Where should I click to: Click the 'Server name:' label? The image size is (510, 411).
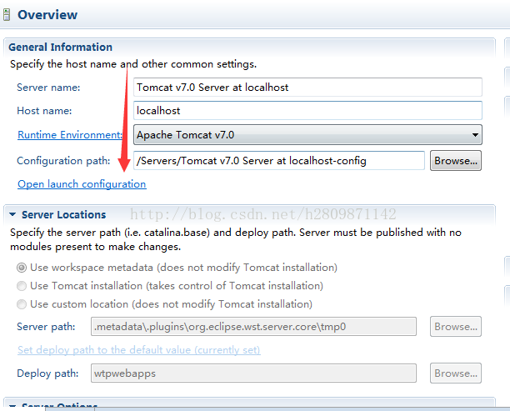[48, 88]
